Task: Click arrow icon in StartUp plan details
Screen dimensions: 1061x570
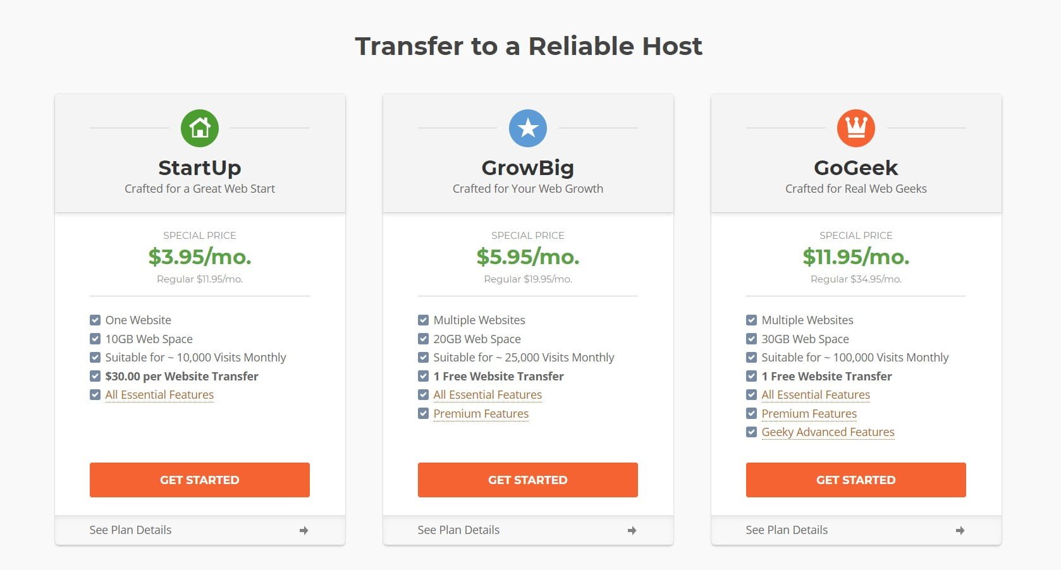Action: pos(304,530)
